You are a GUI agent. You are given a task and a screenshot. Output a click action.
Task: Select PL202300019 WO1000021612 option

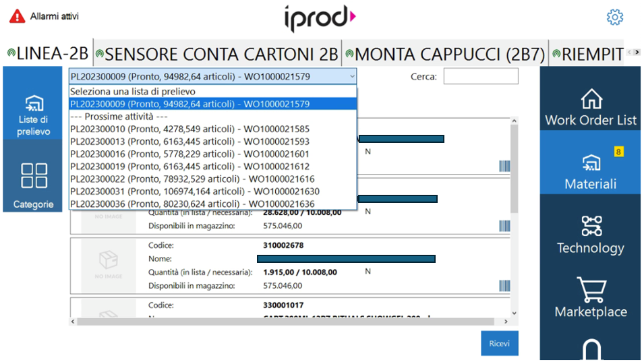click(212, 166)
